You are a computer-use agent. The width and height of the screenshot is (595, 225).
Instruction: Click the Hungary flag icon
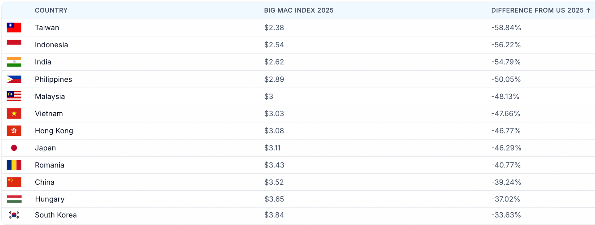click(x=14, y=199)
